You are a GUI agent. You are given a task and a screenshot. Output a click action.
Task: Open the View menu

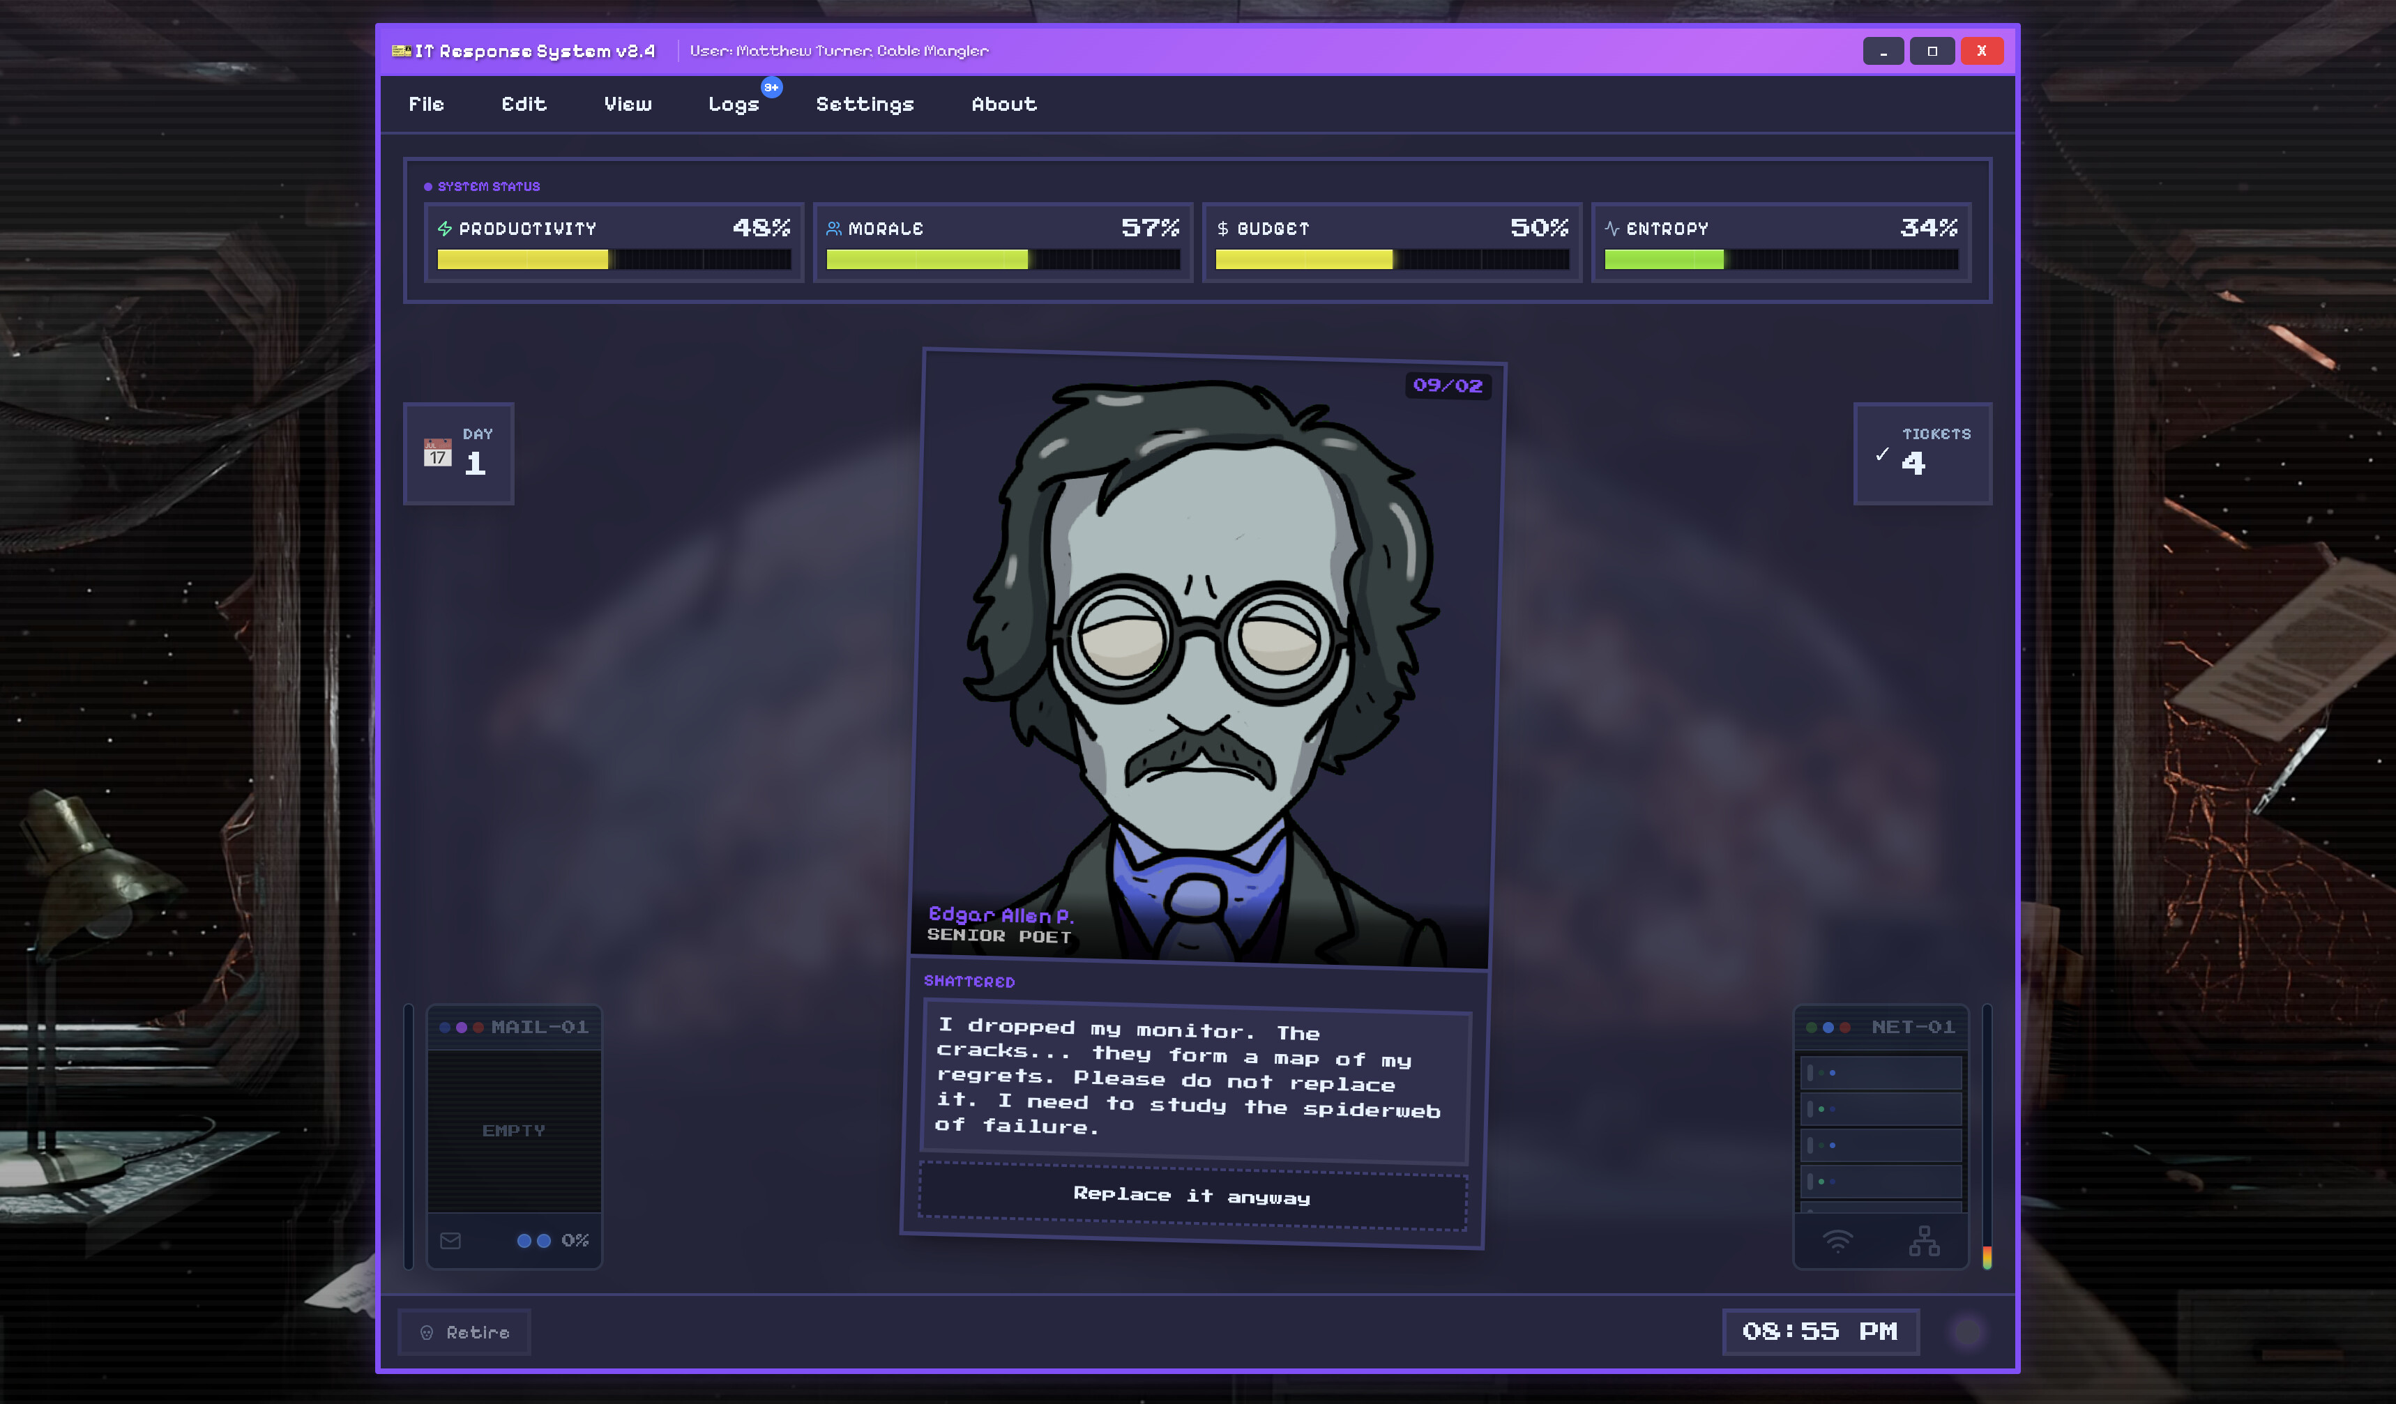click(628, 104)
